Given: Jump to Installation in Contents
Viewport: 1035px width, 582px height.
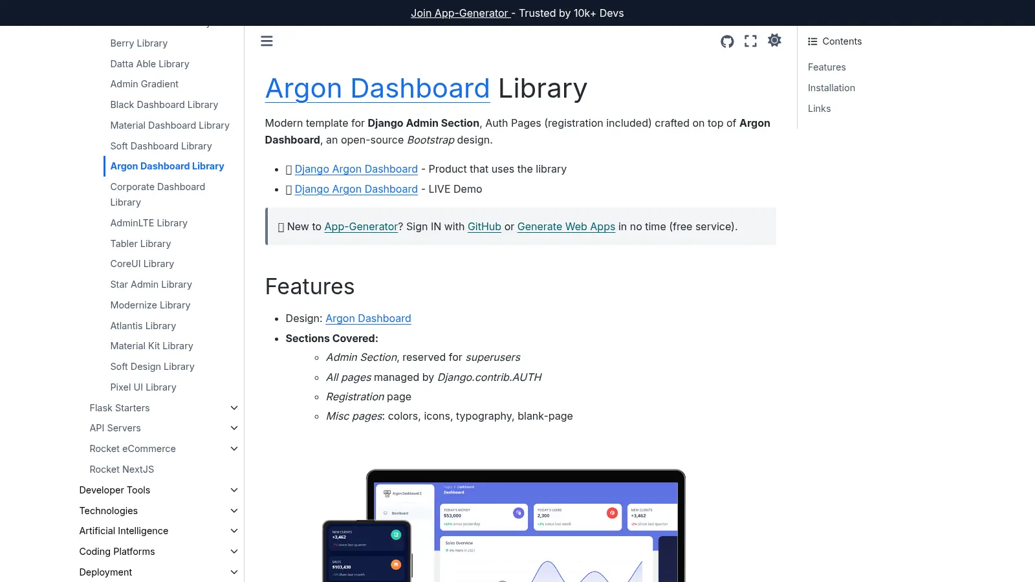Looking at the screenshot, I should coord(831,88).
